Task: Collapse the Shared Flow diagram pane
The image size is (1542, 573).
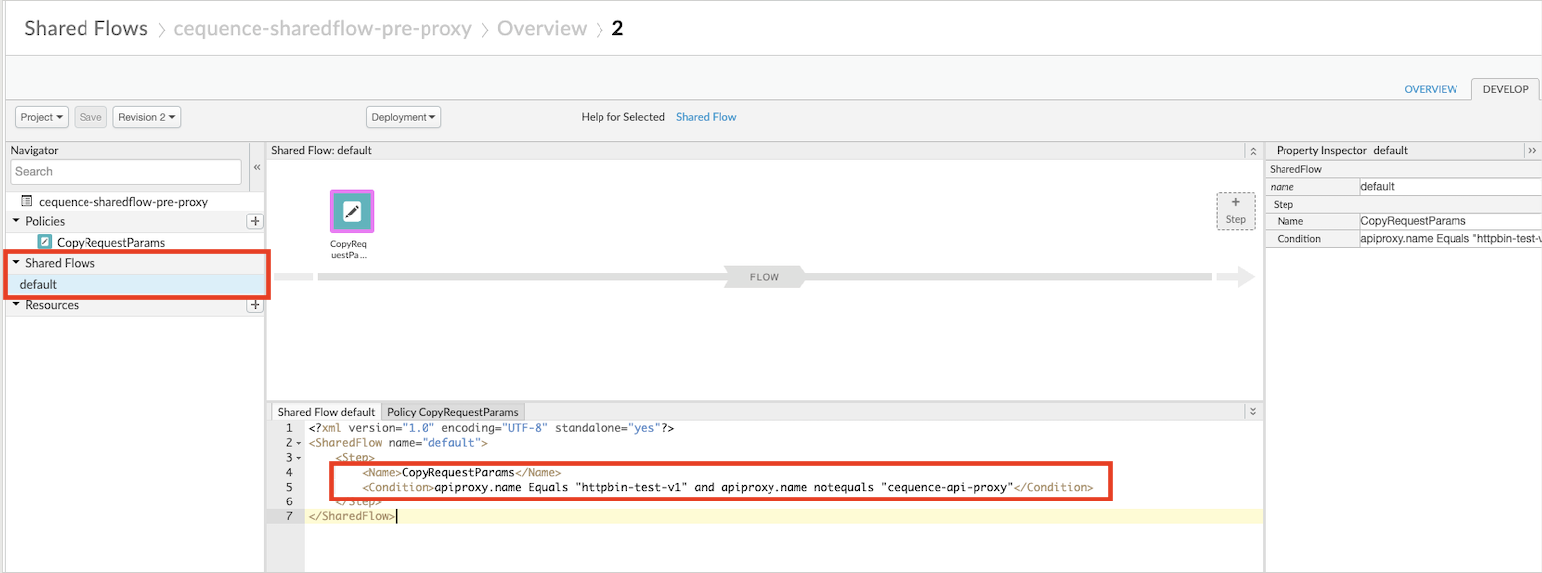Action: point(1252,151)
